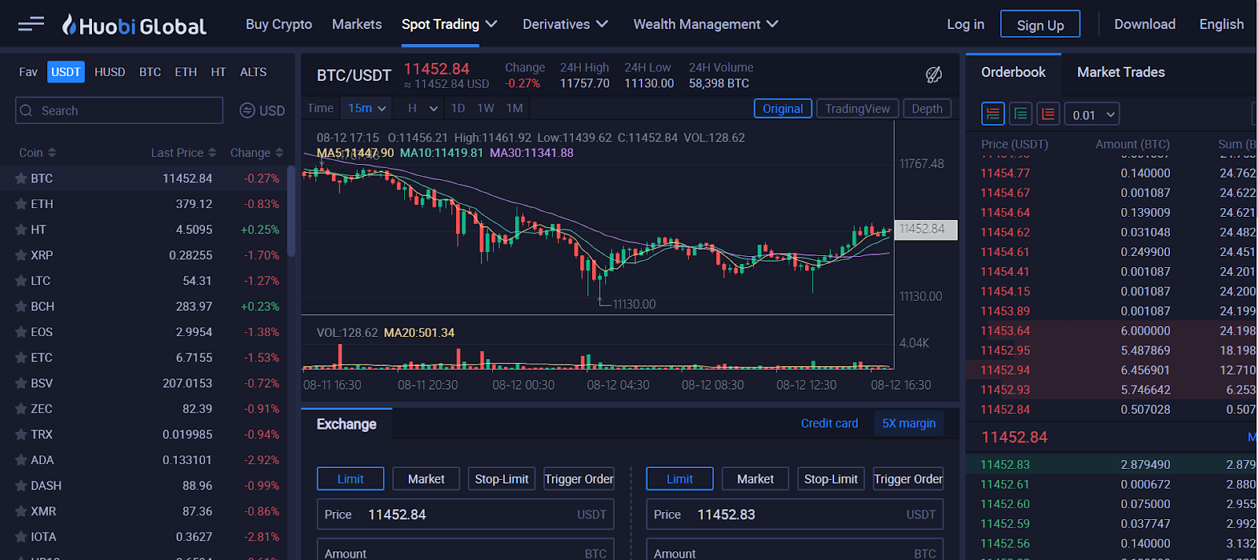Toggle the USD currency switch icon
This screenshot has width=1258, height=560.
coord(247,111)
